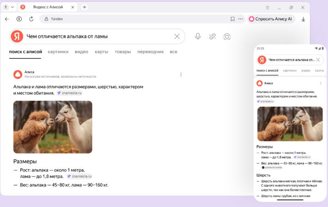Open mobile poznanie.media source link

point(272,167)
